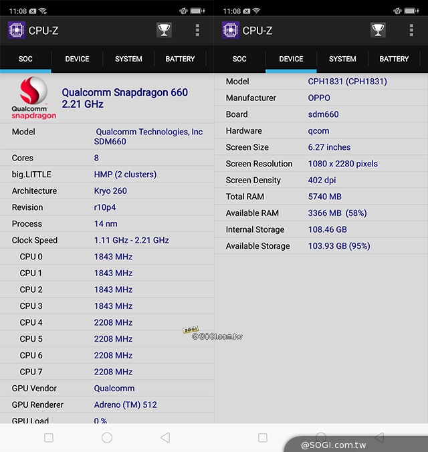Open the BATTERY tab in right panel
This screenshot has height=452, width=428.
tap(394, 59)
